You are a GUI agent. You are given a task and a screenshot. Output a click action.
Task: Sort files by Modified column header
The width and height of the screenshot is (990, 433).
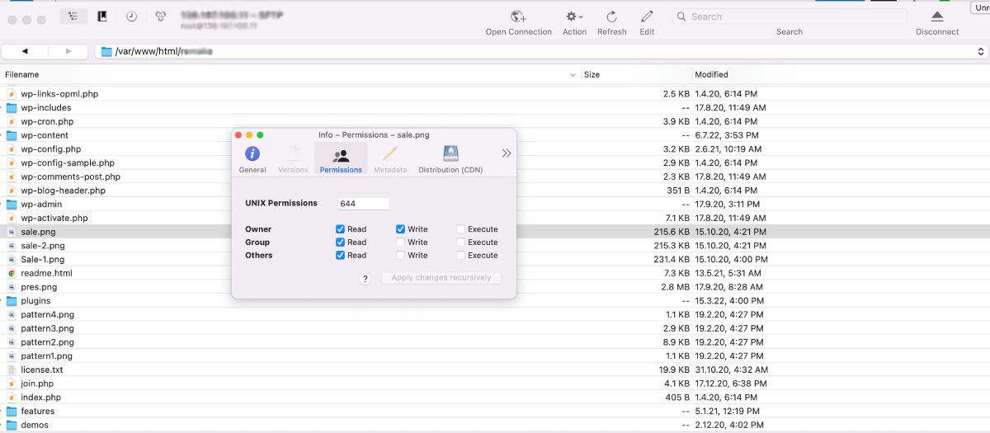coord(711,74)
